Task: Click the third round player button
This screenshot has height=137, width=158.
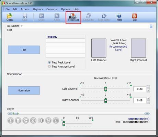Action: (26, 121)
